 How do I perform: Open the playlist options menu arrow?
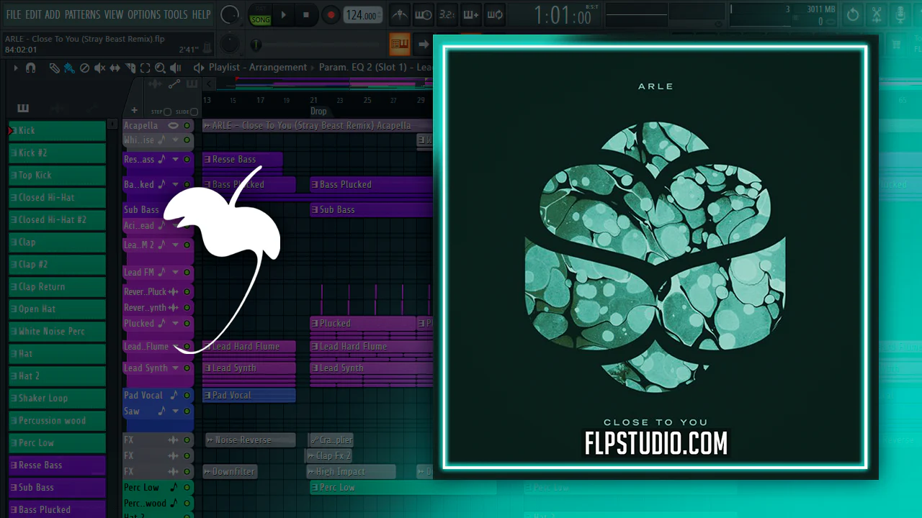[x=15, y=68]
